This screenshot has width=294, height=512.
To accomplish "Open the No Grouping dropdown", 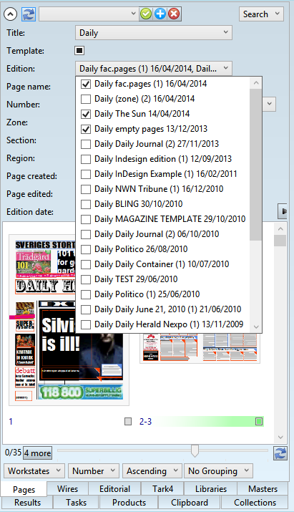I will tap(218, 471).
